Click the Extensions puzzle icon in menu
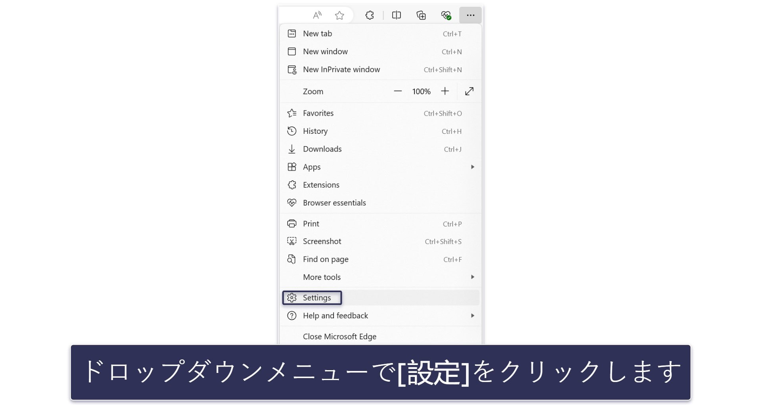 coord(292,185)
